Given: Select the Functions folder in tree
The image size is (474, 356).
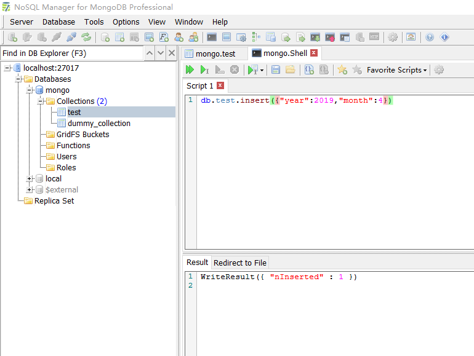Looking at the screenshot, I should pyautogui.click(x=73, y=146).
